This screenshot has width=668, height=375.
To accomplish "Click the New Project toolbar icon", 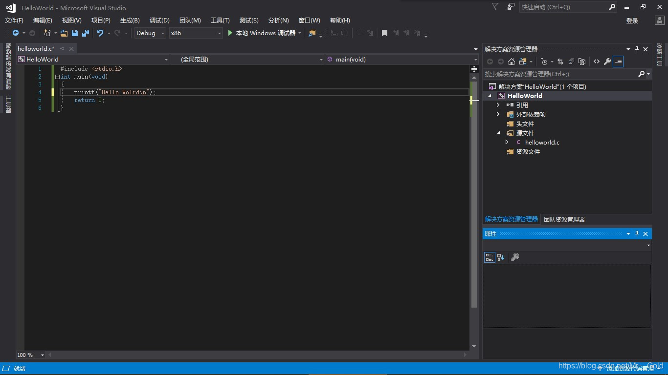I will [47, 33].
